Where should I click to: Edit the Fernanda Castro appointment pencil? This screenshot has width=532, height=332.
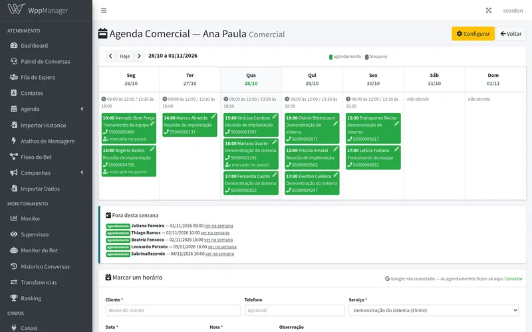click(x=275, y=175)
